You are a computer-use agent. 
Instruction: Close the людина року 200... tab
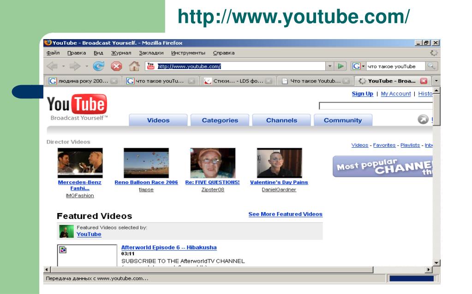[x=114, y=81]
